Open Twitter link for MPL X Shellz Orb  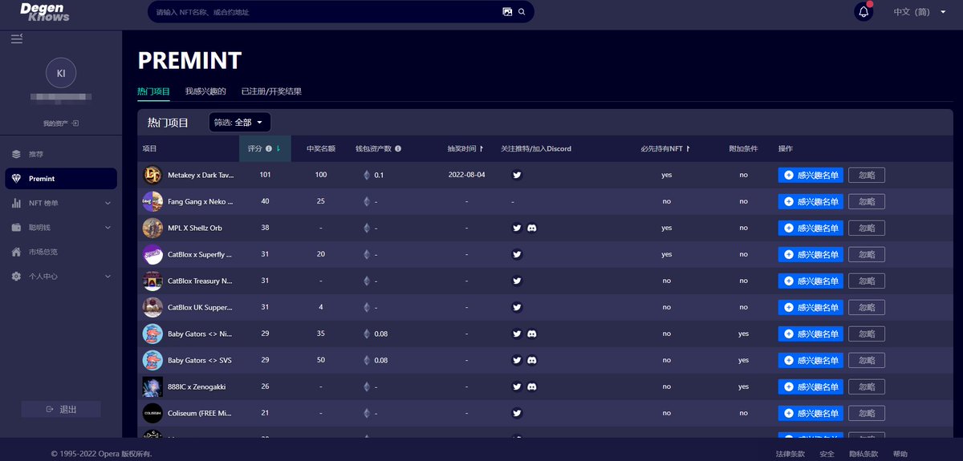518,228
